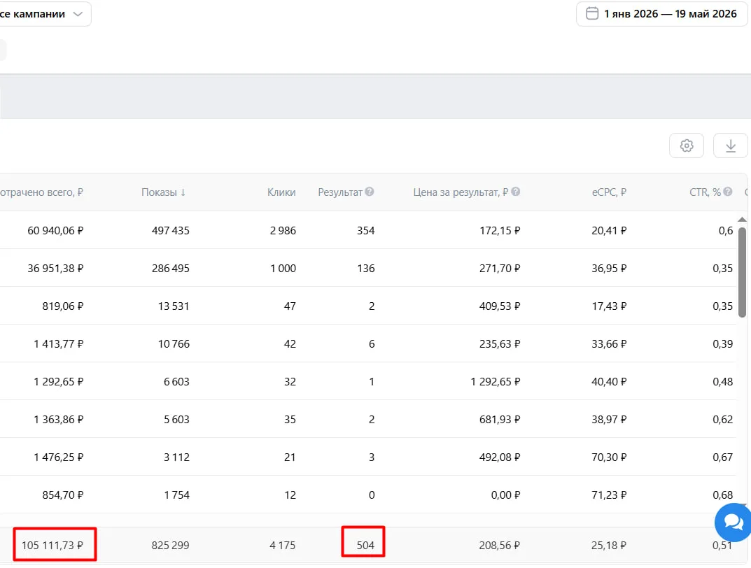This screenshot has height=568, width=751.
Task: Select result value 136
Action: point(365,269)
